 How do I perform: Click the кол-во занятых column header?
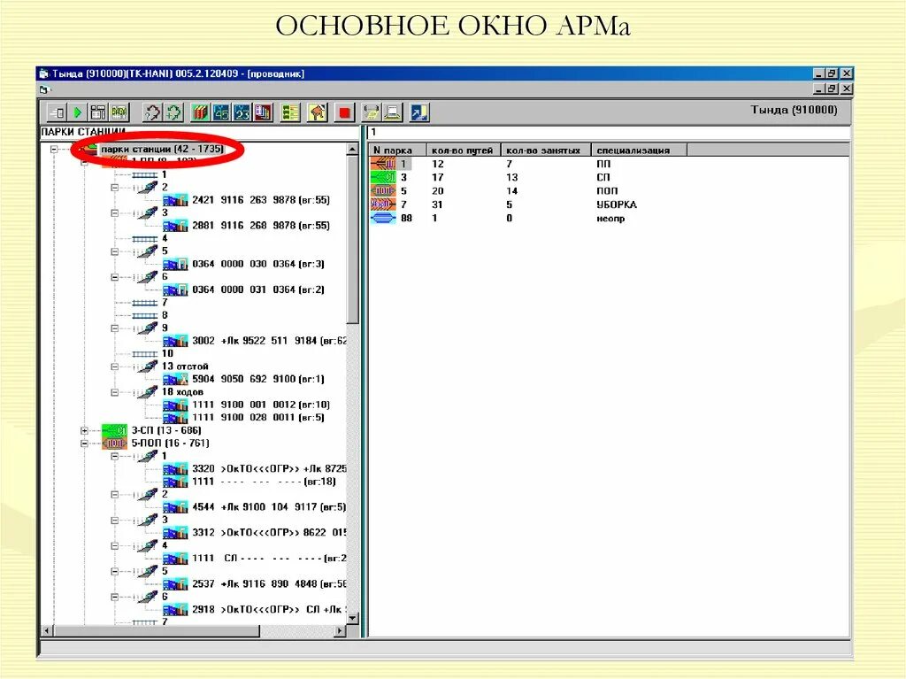[x=545, y=150]
